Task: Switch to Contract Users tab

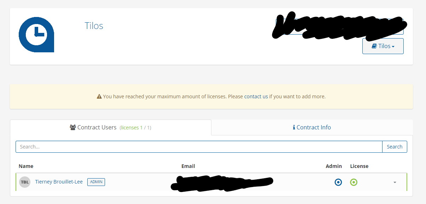Action: coord(110,127)
